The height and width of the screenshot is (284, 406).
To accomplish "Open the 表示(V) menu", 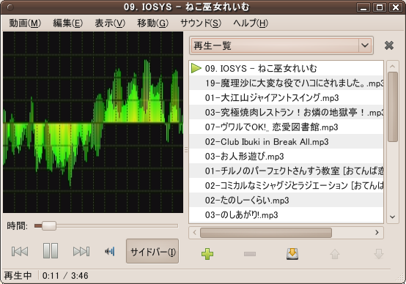I will coord(110,23).
